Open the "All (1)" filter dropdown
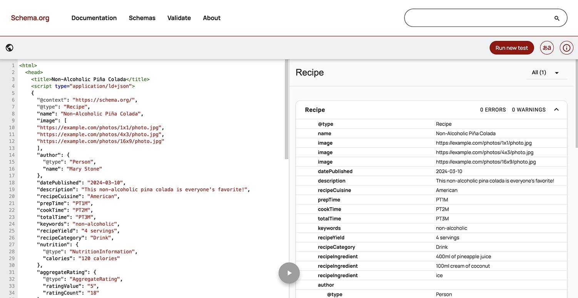The image size is (578, 298). click(543, 72)
